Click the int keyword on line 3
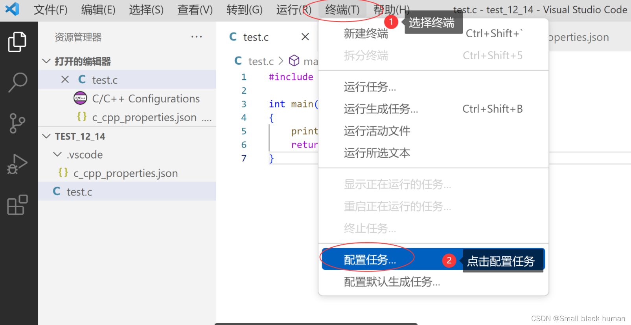 277,104
